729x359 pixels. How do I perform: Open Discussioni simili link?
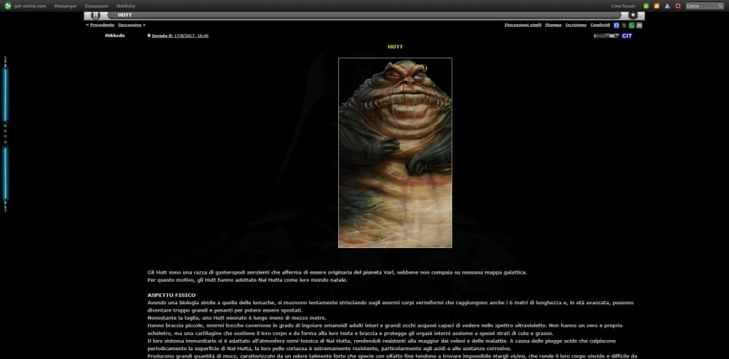tap(523, 25)
